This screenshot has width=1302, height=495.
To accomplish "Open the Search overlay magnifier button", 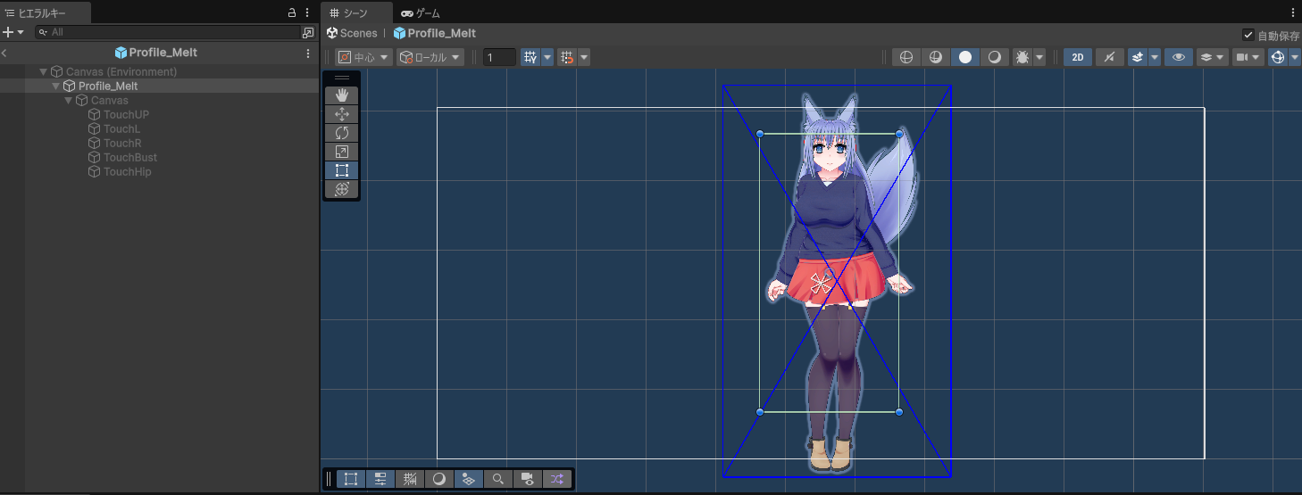I will coord(498,479).
